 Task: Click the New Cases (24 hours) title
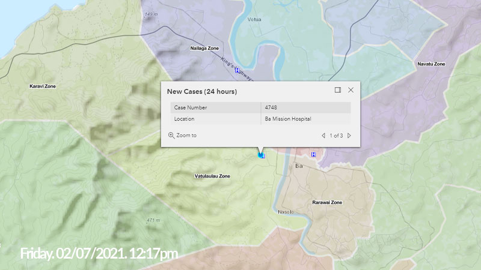click(x=202, y=92)
